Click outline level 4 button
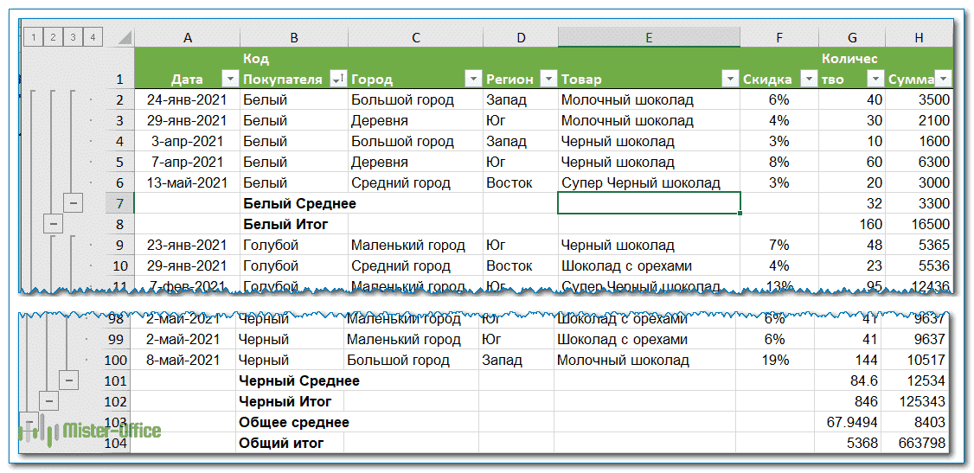The width and height of the screenshot is (974, 473). (93, 37)
